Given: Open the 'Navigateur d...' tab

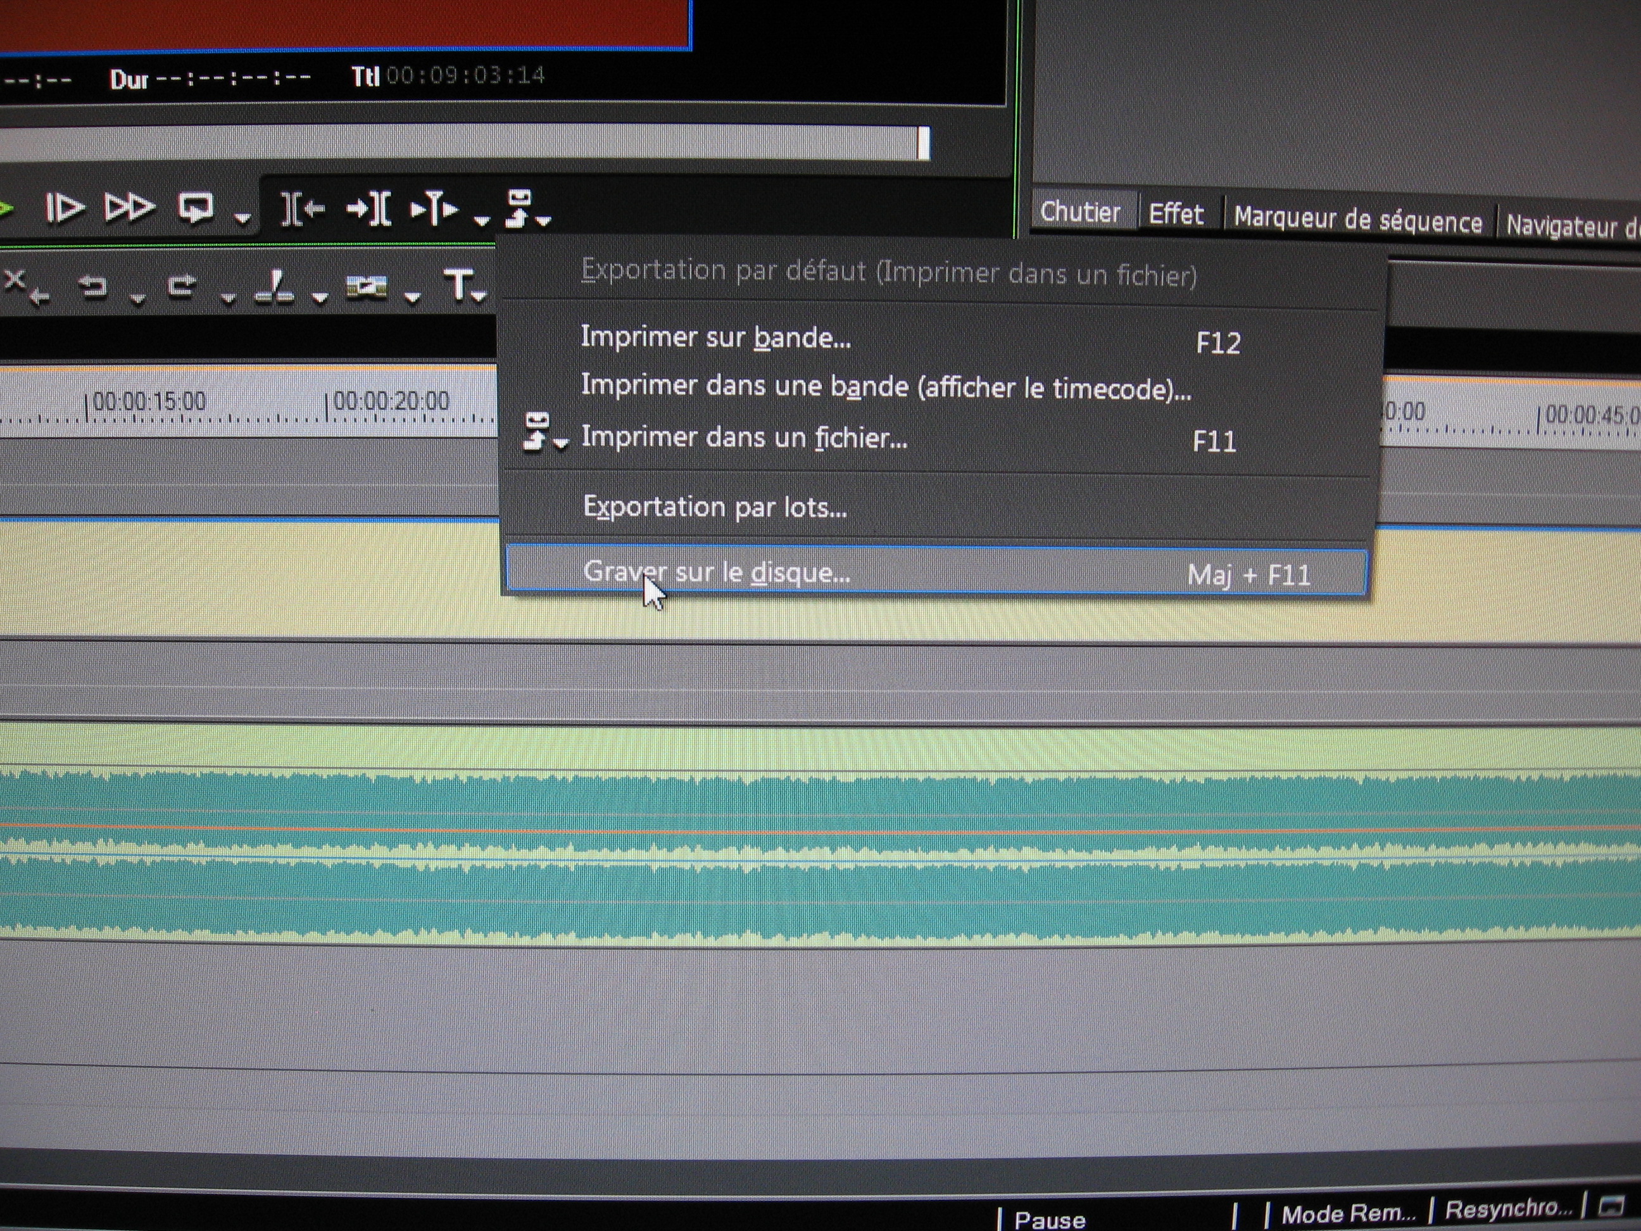Looking at the screenshot, I should coord(1571,225).
